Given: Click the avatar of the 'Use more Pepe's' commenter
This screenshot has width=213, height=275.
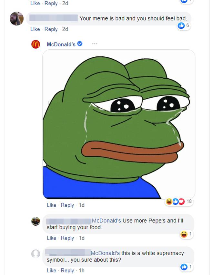Looking at the screenshot, I should coord(35,221).
